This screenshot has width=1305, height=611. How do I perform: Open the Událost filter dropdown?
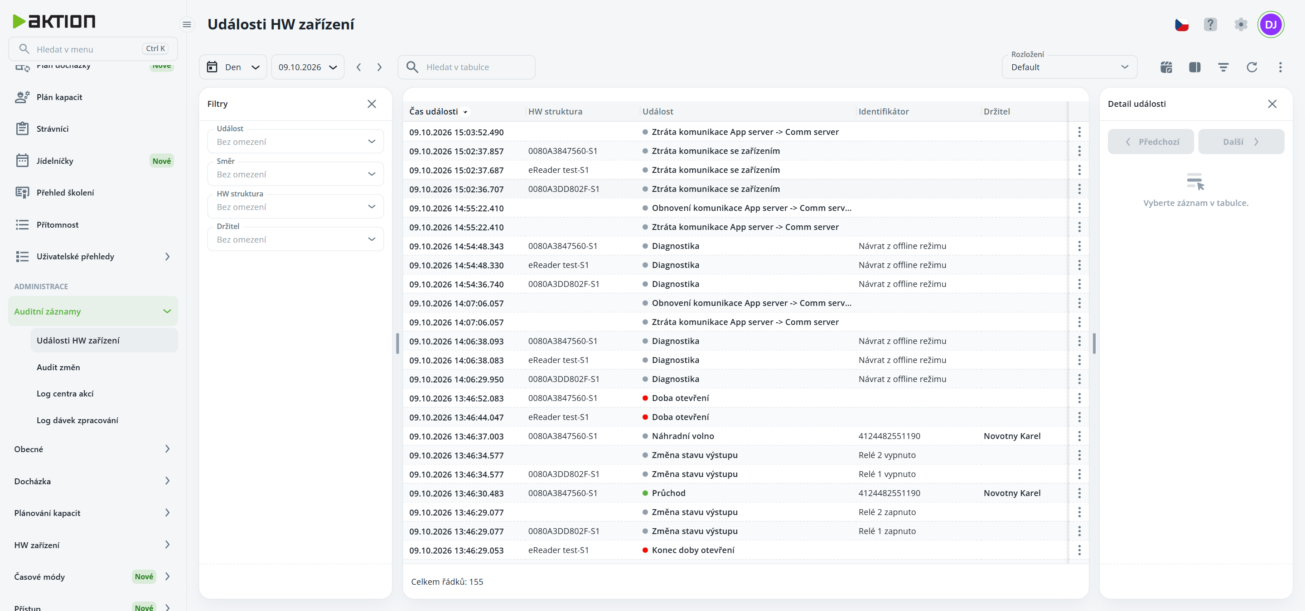click(x=295, y=142)
